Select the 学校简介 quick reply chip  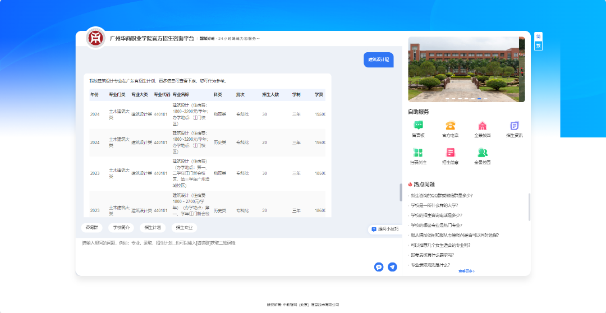[121, 228]
